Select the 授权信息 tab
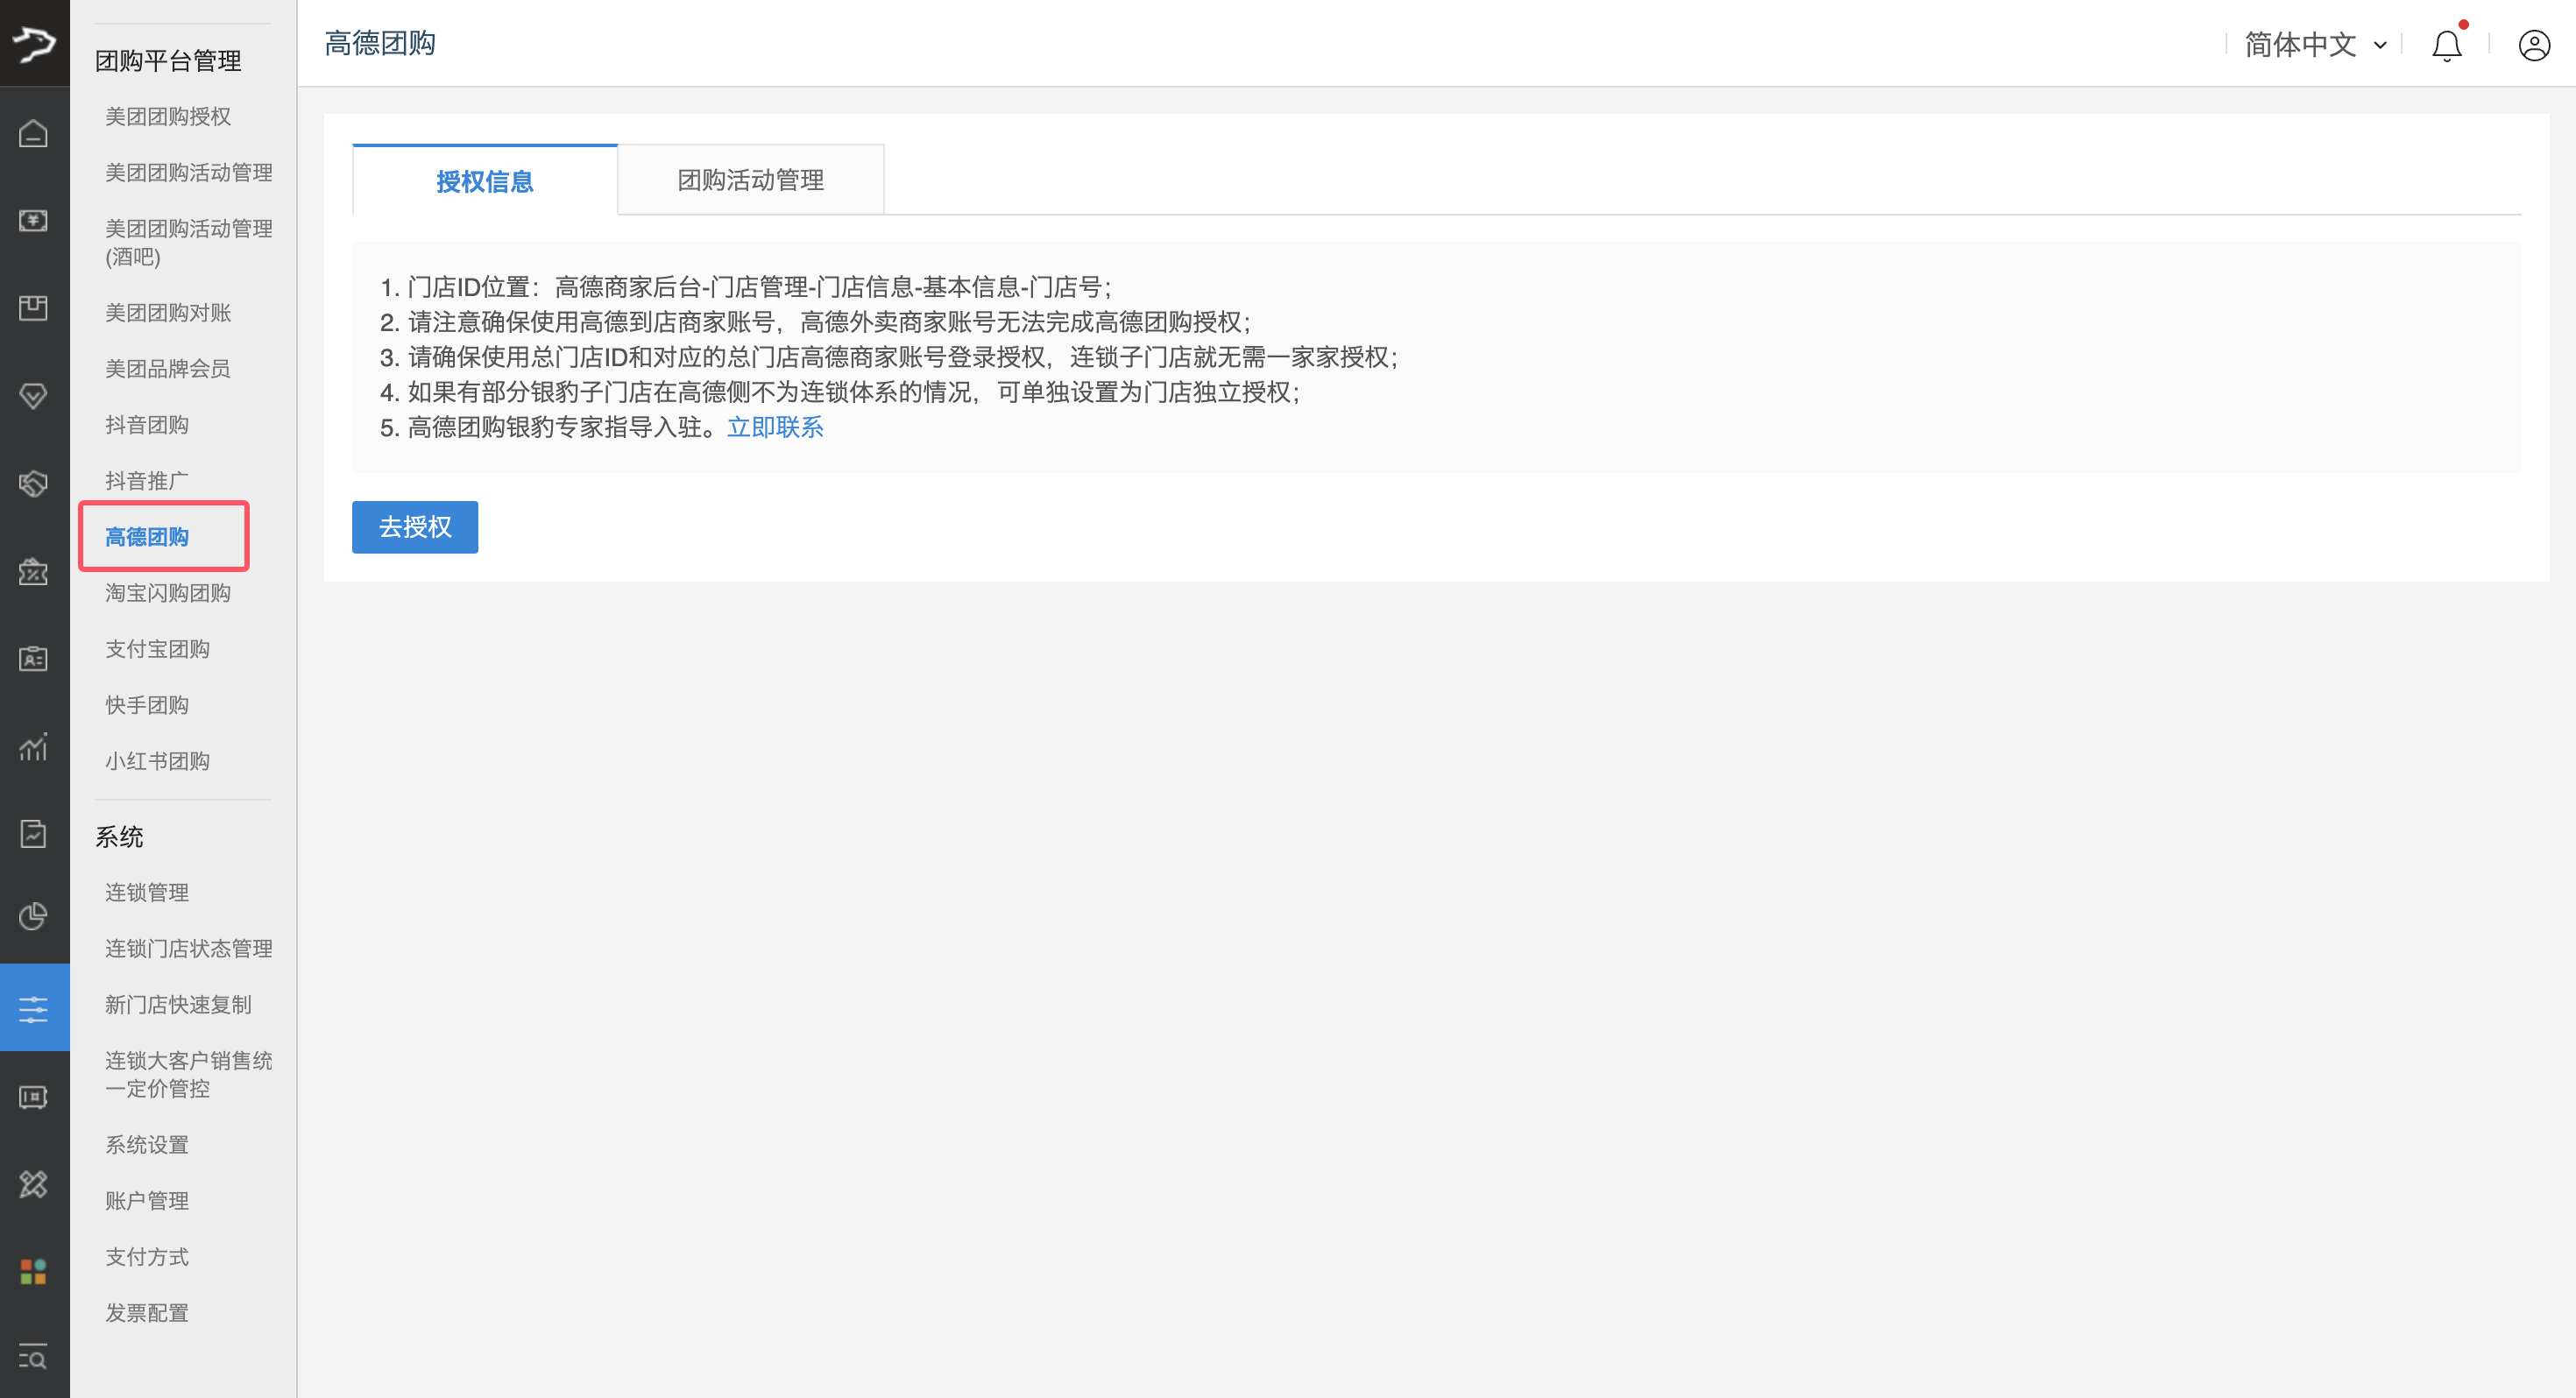 pos(484,181)
